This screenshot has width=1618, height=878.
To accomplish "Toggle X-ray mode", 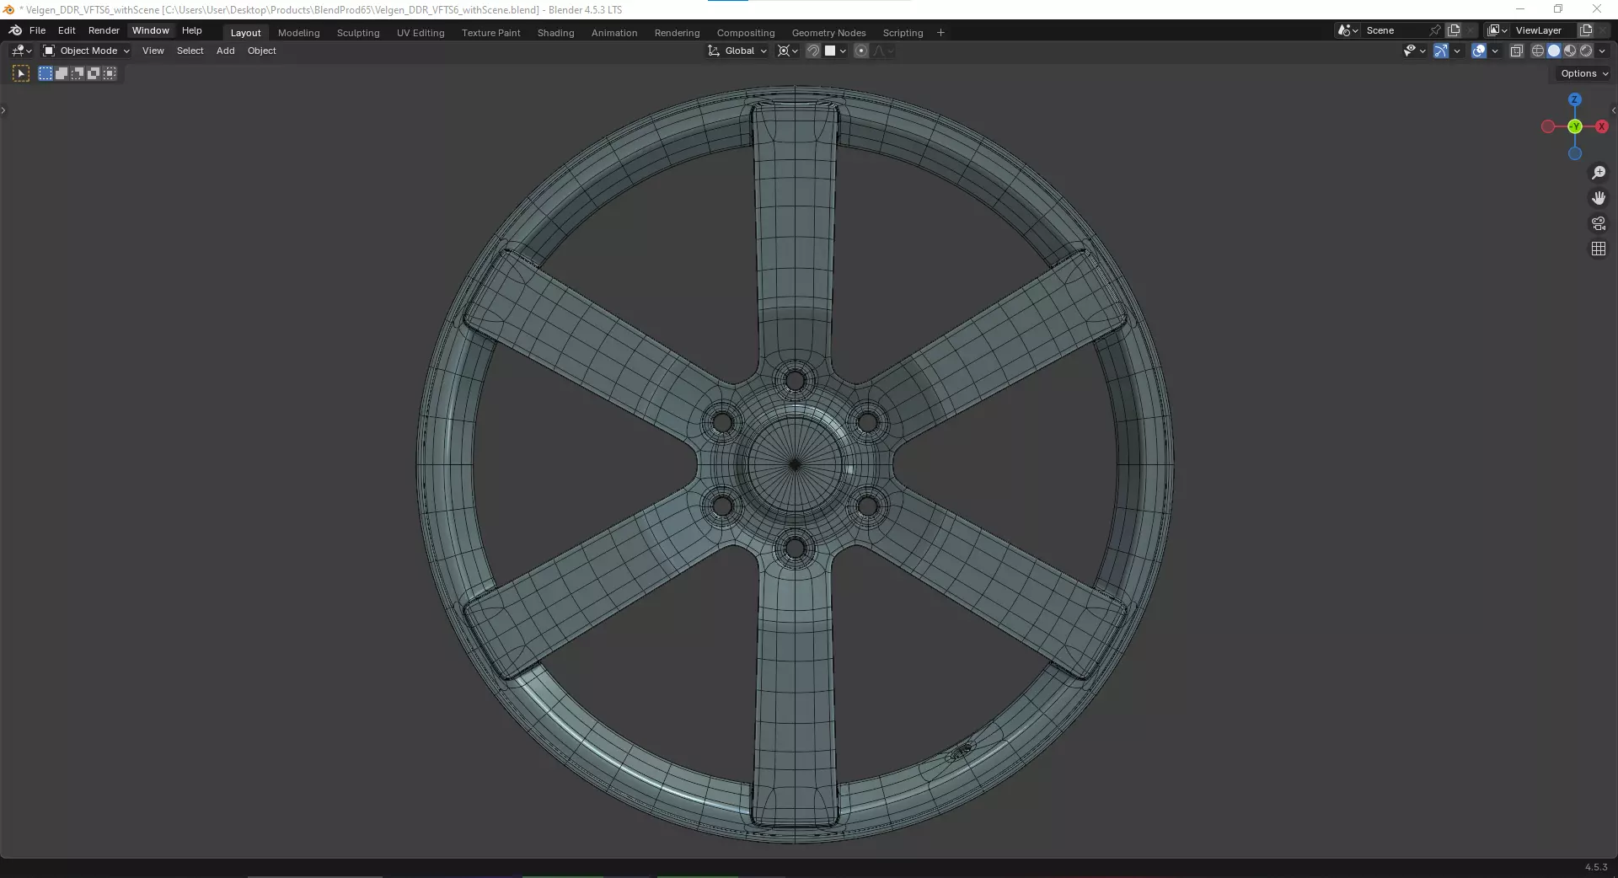I will pyautogui.click(x=1516, y=51).
